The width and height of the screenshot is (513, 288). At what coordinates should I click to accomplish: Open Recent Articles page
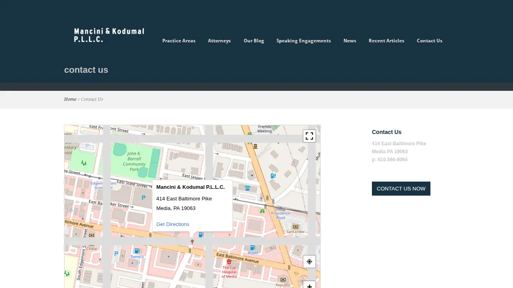click(x=386, y=41)
